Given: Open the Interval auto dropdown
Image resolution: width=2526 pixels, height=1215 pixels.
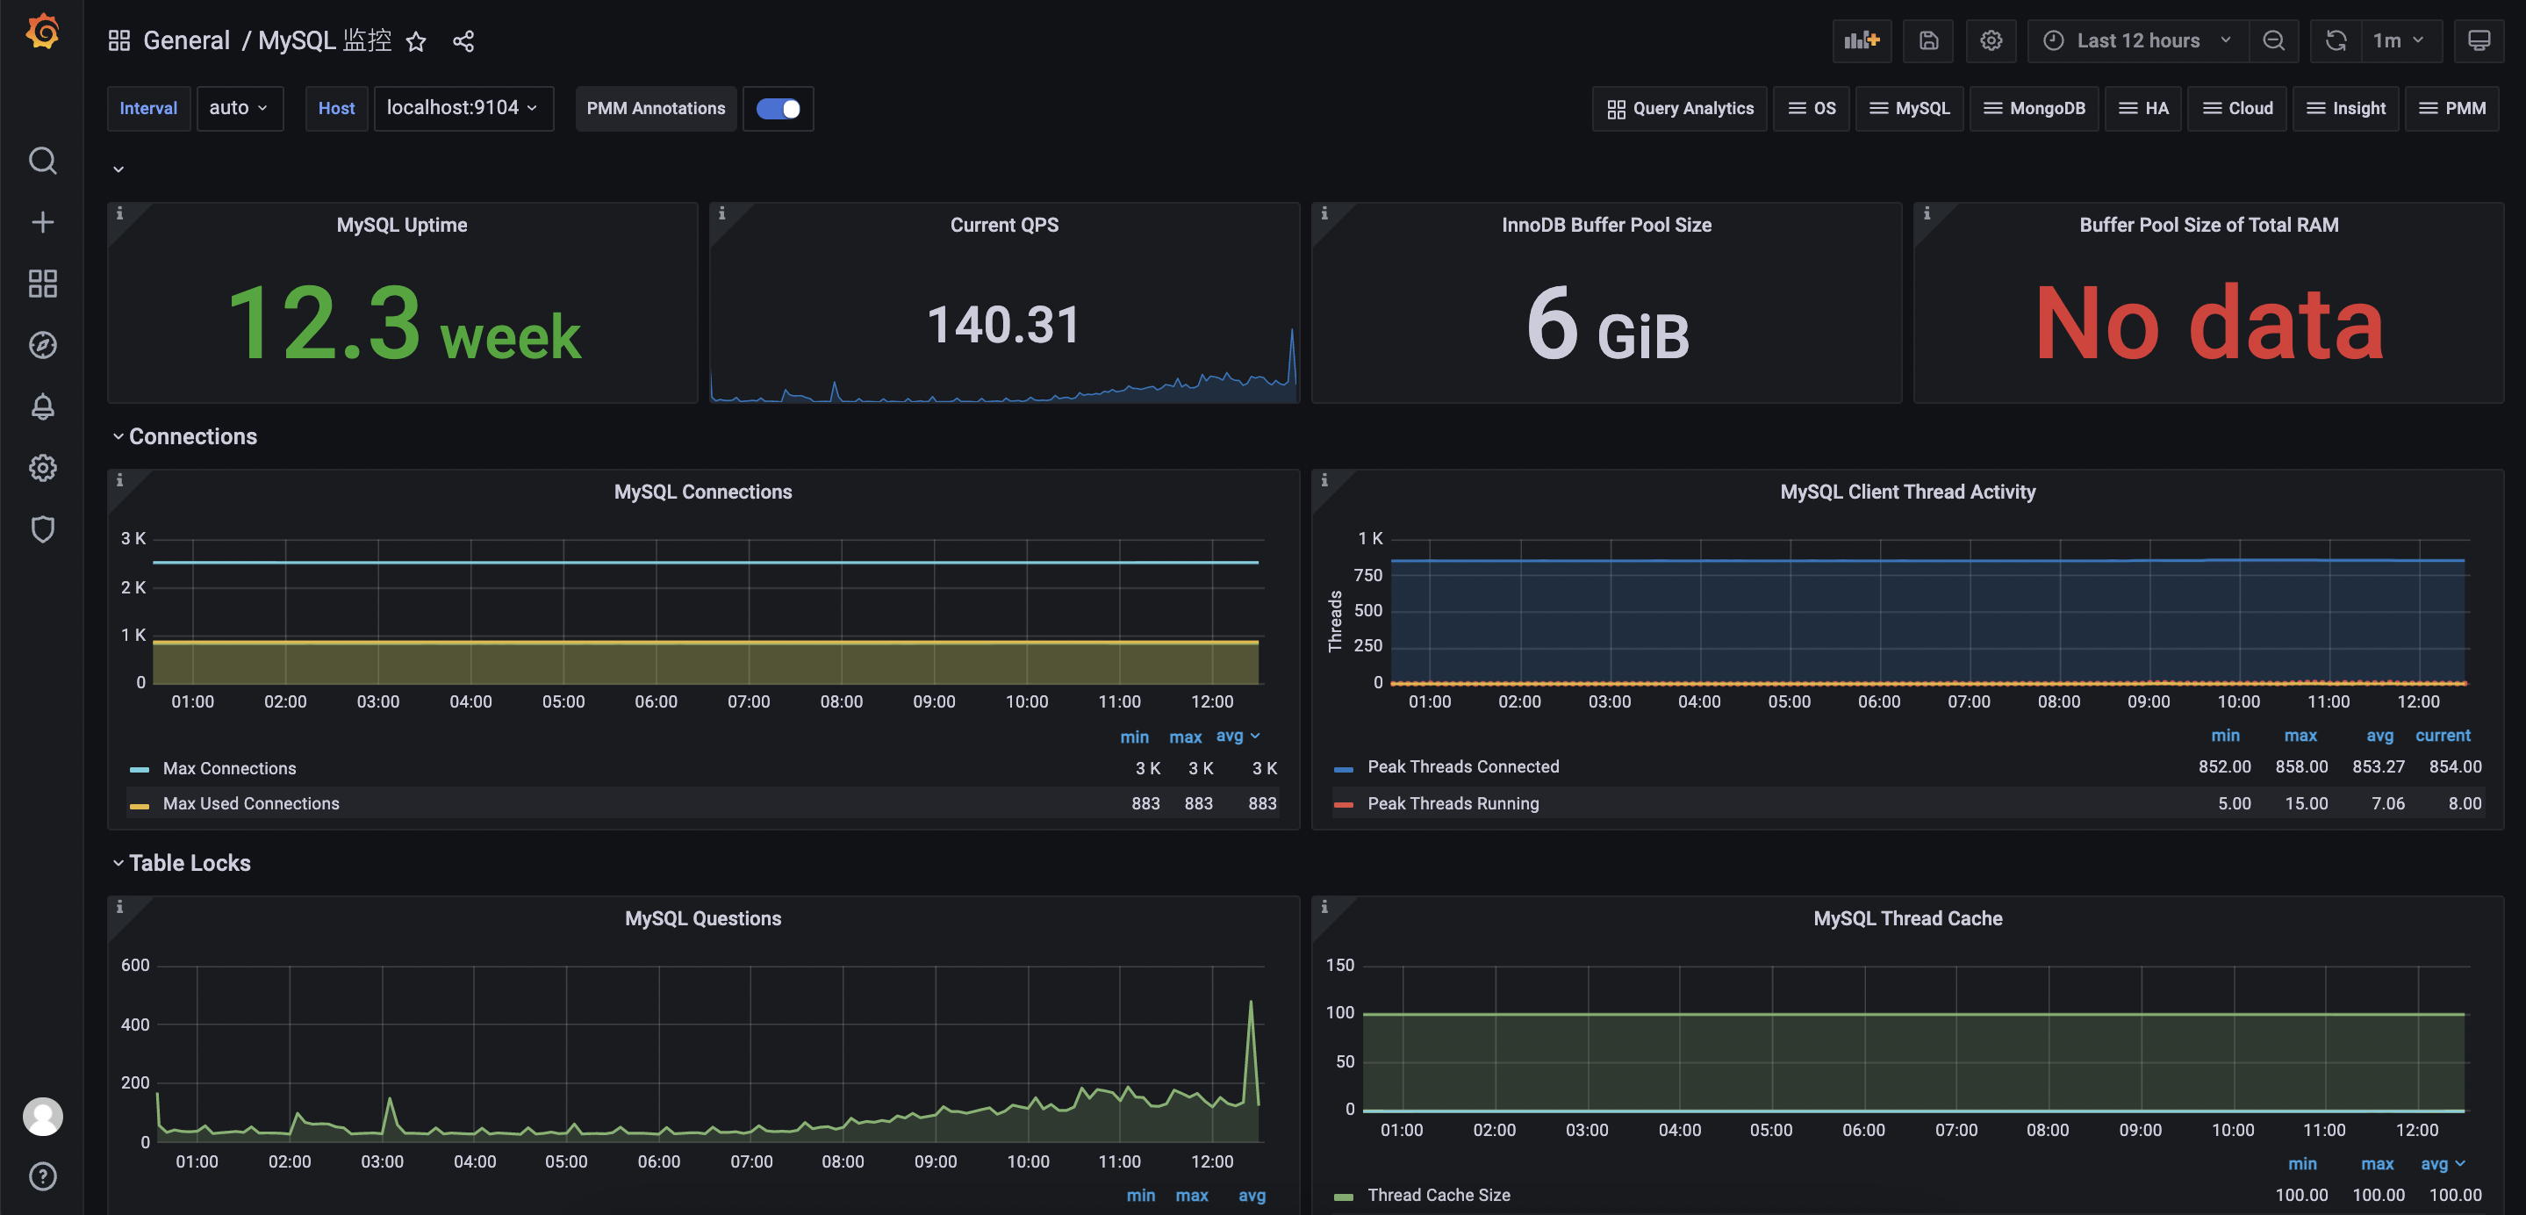Looking at the screenshot, I should point(240,108).
